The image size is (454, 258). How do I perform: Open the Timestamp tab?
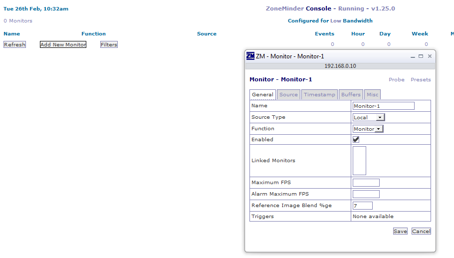(319, 94)
